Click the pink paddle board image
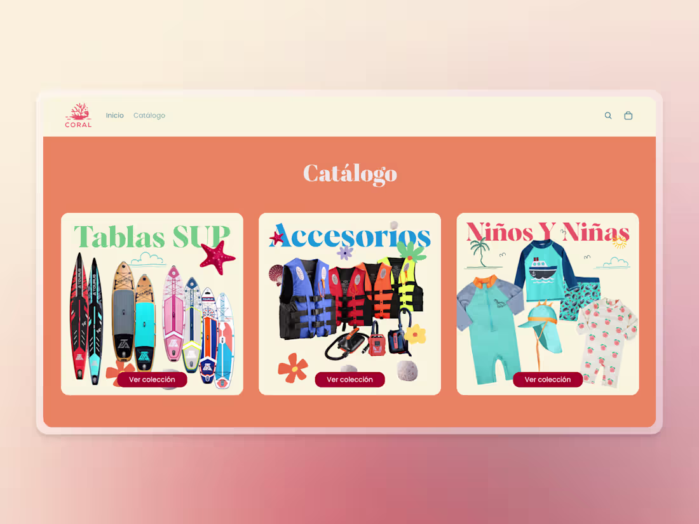Image resolution: width=699 pixels, height=524 pixels. pyautogui.click(x=173, y=313)
